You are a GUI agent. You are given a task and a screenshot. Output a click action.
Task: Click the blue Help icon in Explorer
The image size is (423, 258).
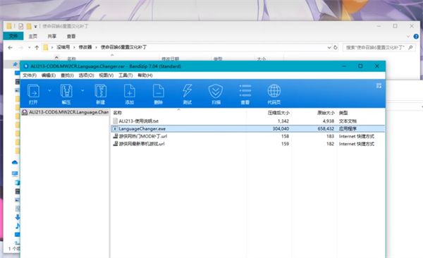[416, 36]
